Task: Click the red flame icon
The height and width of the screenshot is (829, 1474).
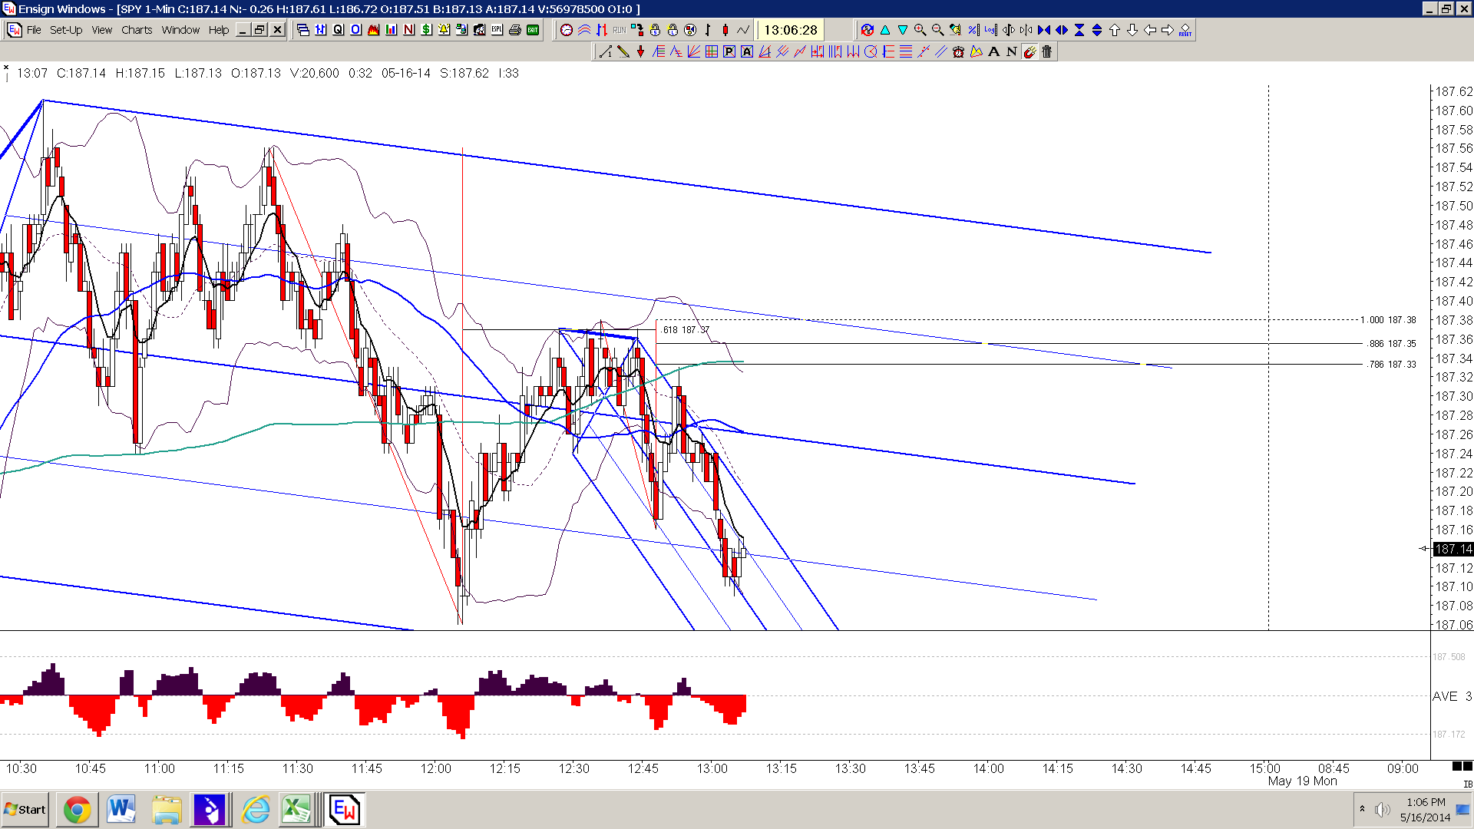Action: point(373,30)
